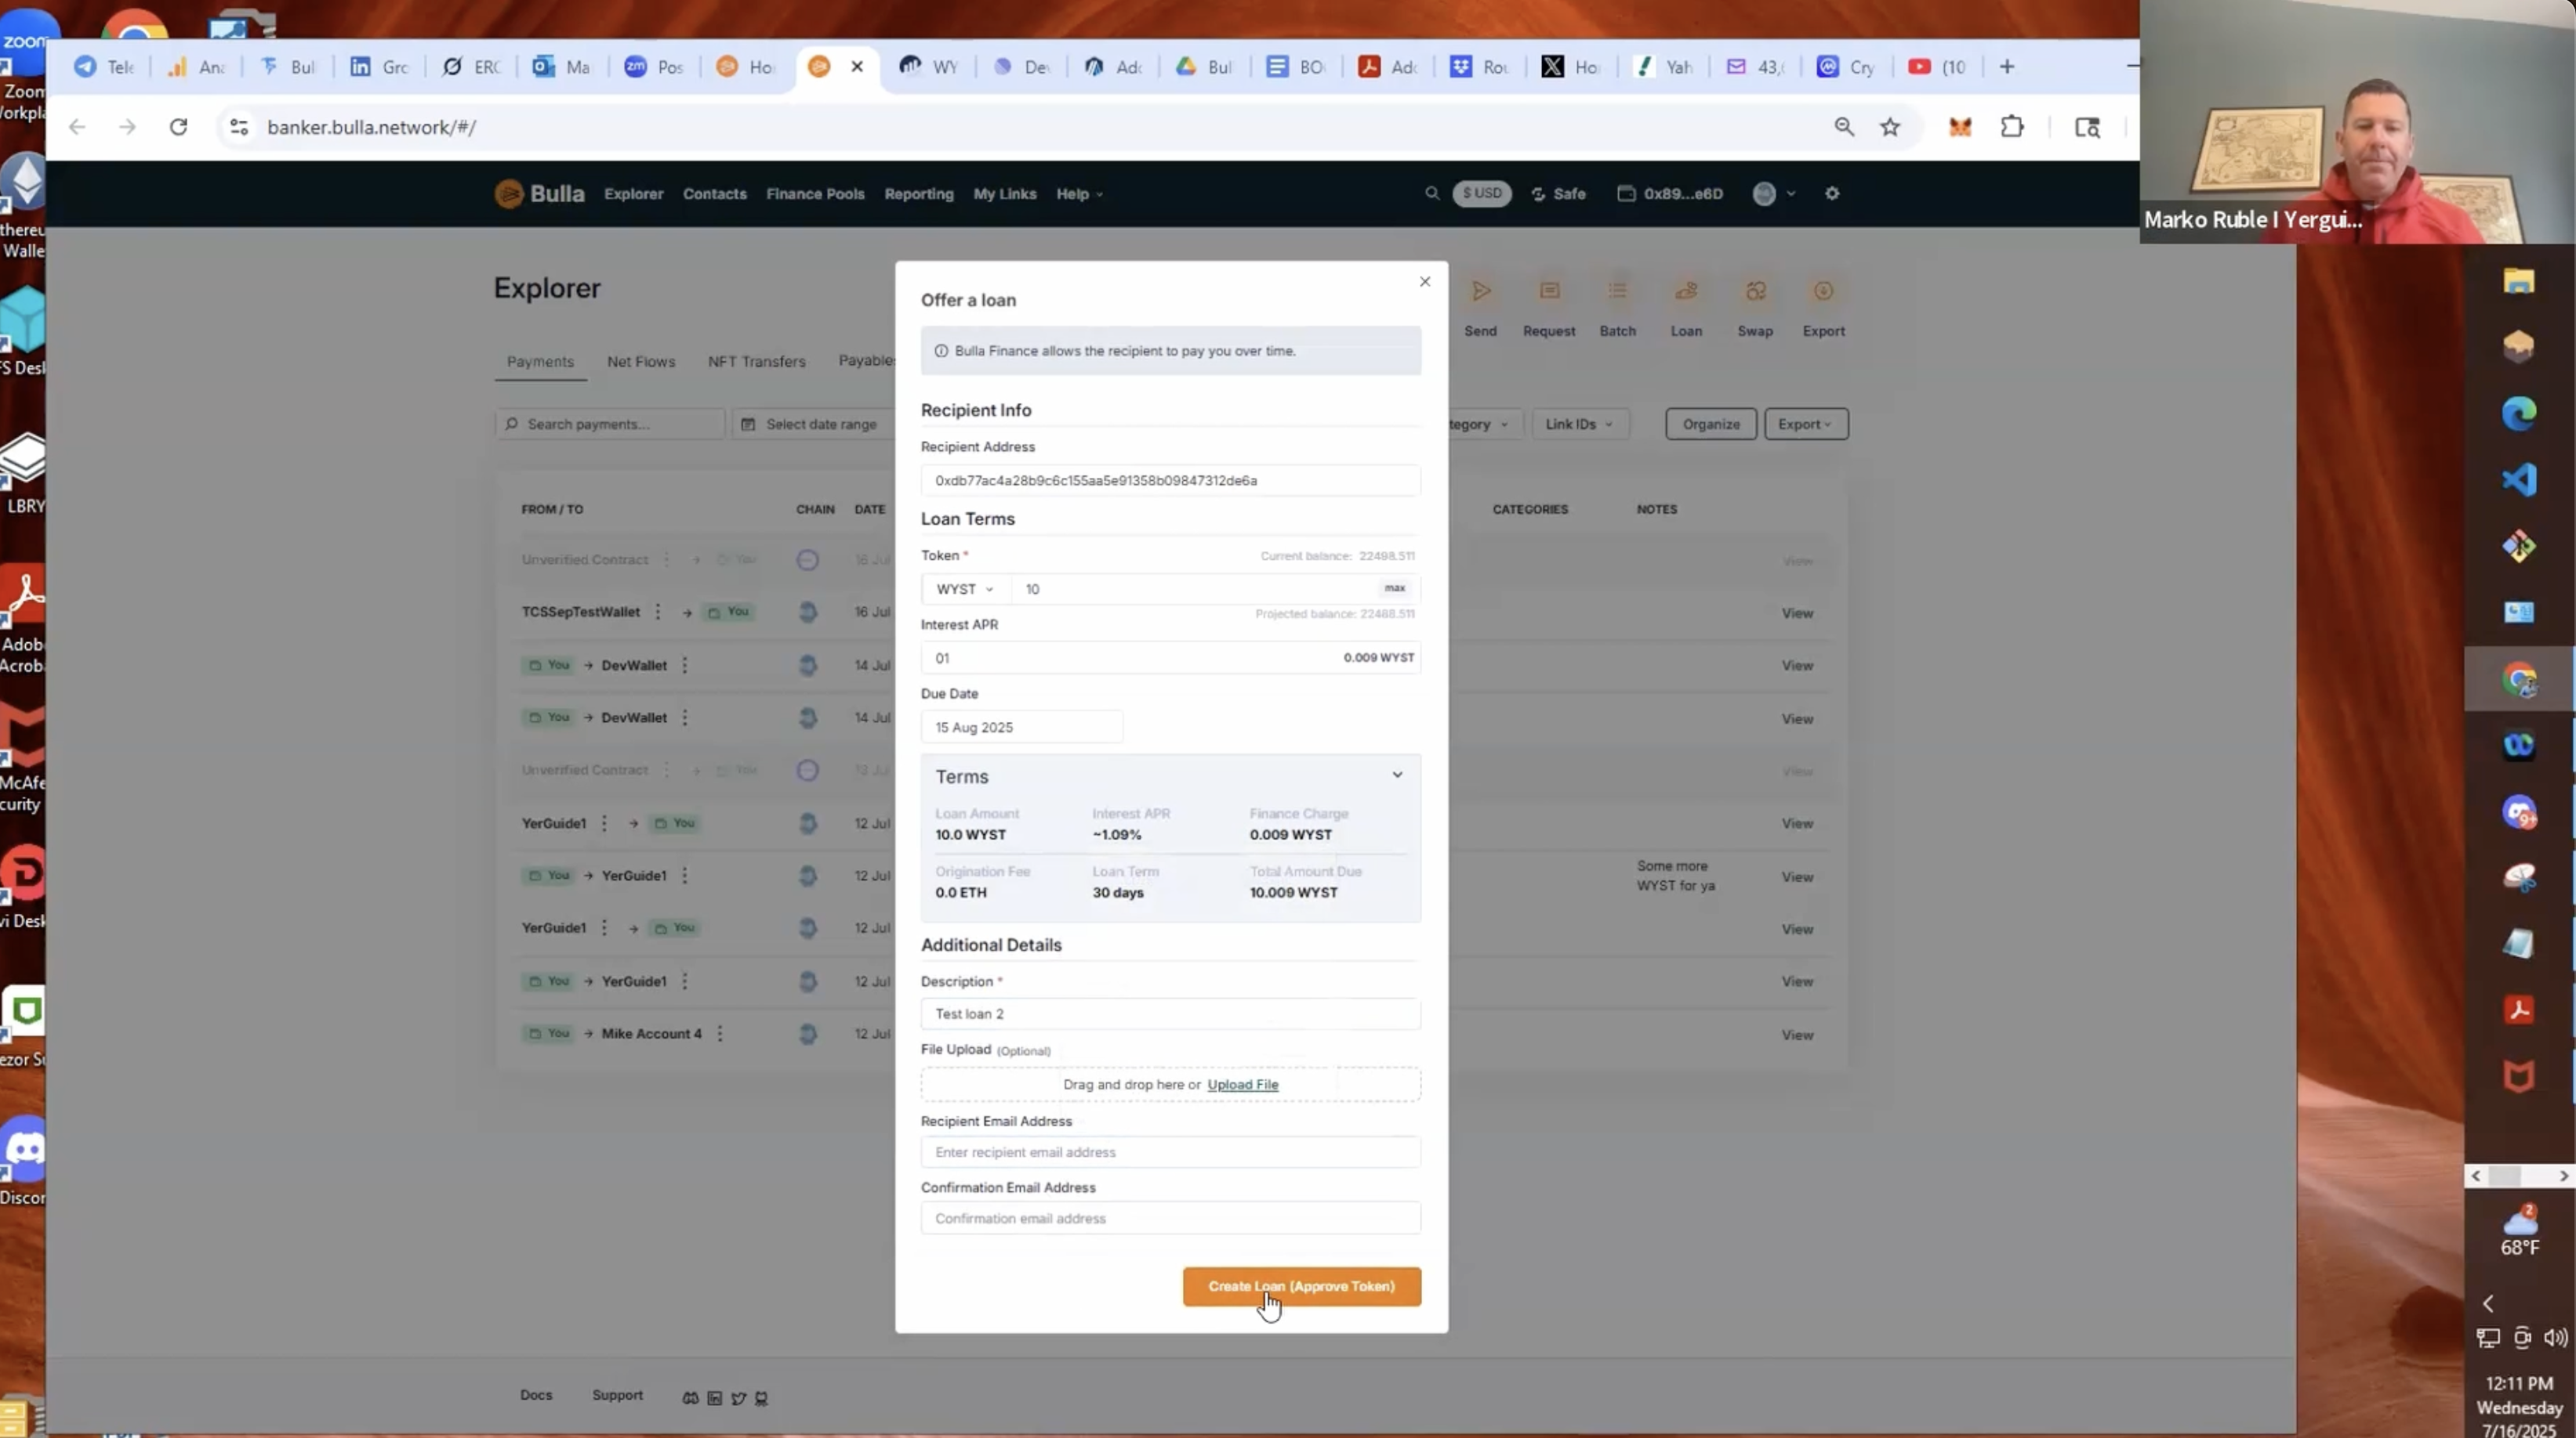The height and width of the screenshot is (1438, 2576).
Task: Open the network avatar dropdown in header
Action: tap(1774, 194)
